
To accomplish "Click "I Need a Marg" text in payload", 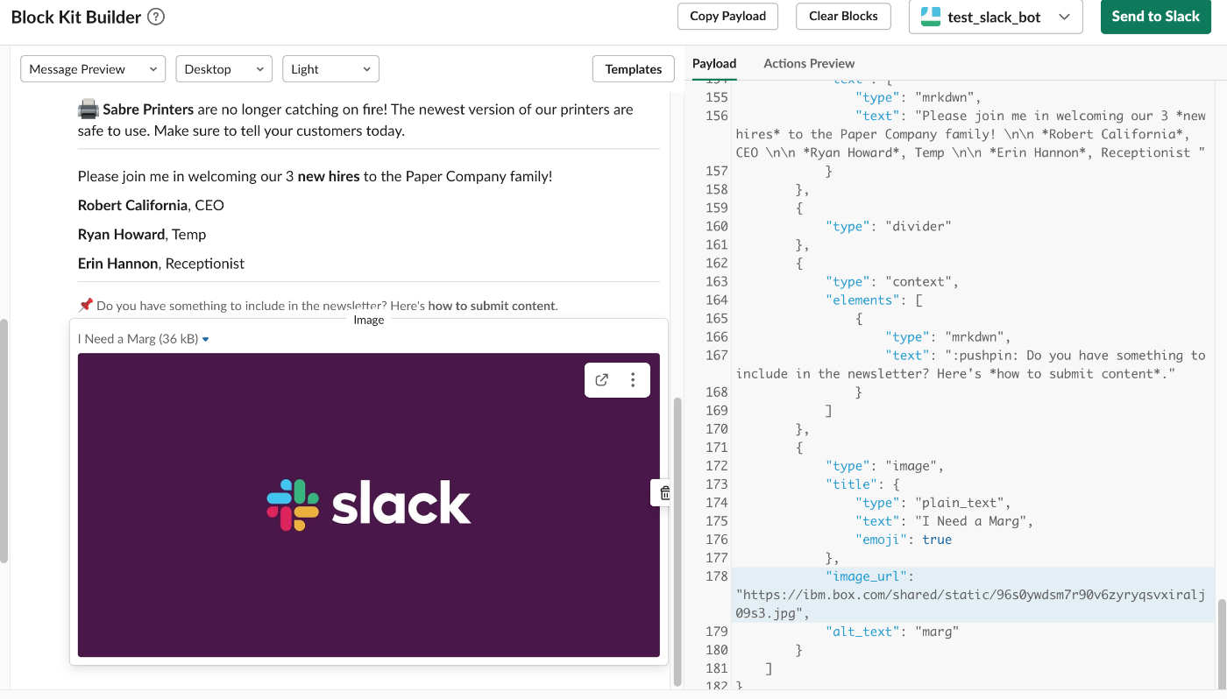I will (x=970, y=521).
